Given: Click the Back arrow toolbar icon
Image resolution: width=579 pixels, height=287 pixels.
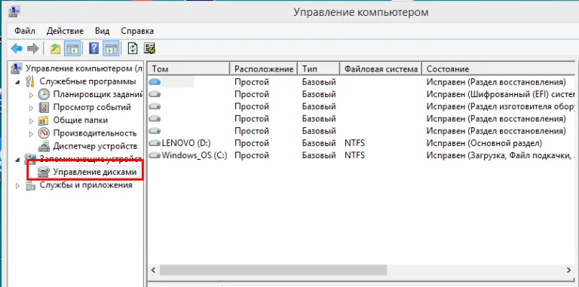Looking at the screenshot, I should point(17,48).
